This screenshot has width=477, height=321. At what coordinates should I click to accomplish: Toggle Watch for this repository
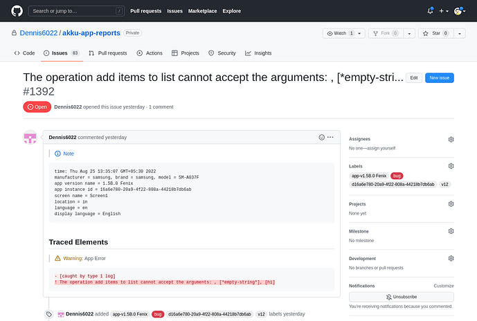pos(339,33)
